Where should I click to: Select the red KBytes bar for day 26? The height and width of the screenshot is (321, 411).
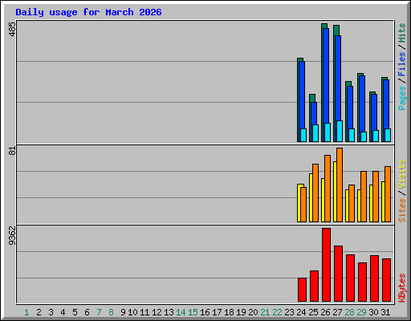[x=326, y=265]
